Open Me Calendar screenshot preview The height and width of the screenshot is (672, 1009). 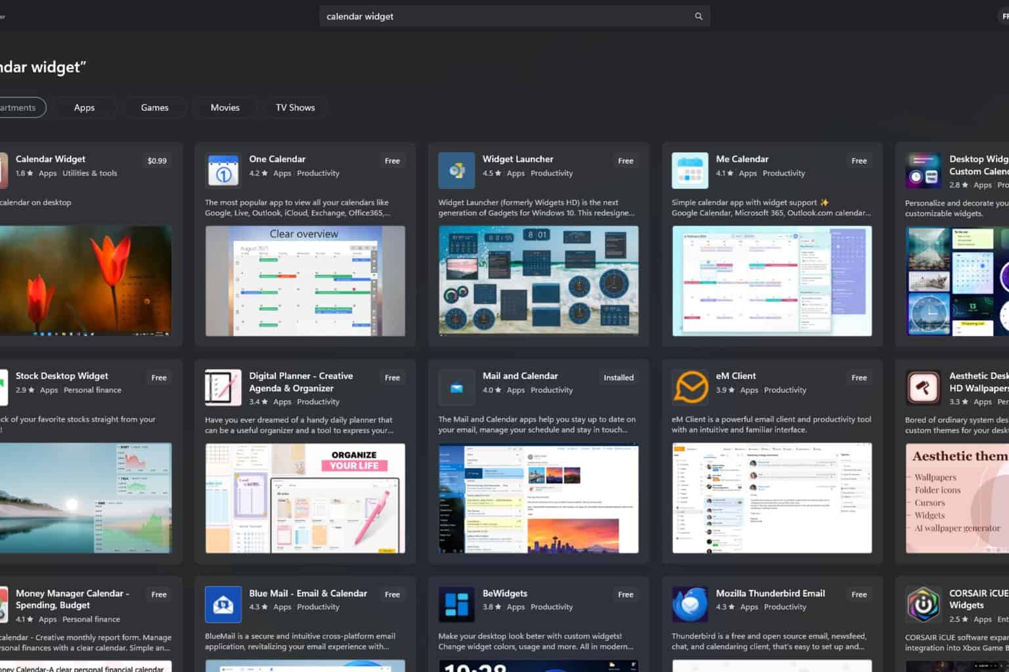click(772, 281)
